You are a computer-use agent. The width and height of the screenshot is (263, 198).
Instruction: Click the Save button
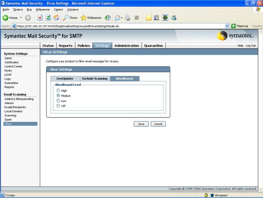pyautogui.click(x=141, y=124)
